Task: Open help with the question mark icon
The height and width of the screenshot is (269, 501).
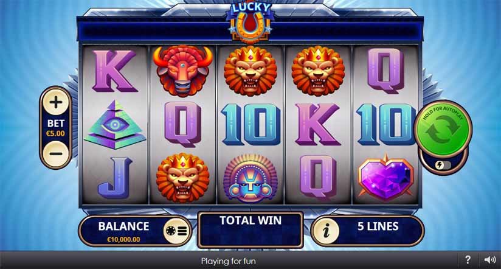Action: click(468, 260)
